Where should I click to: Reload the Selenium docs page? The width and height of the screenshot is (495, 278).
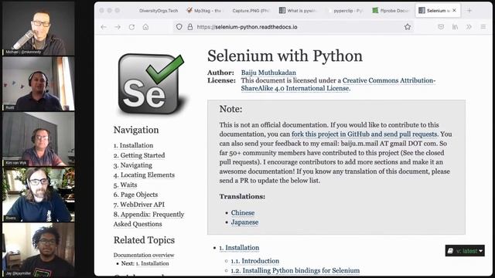point(131,27)
